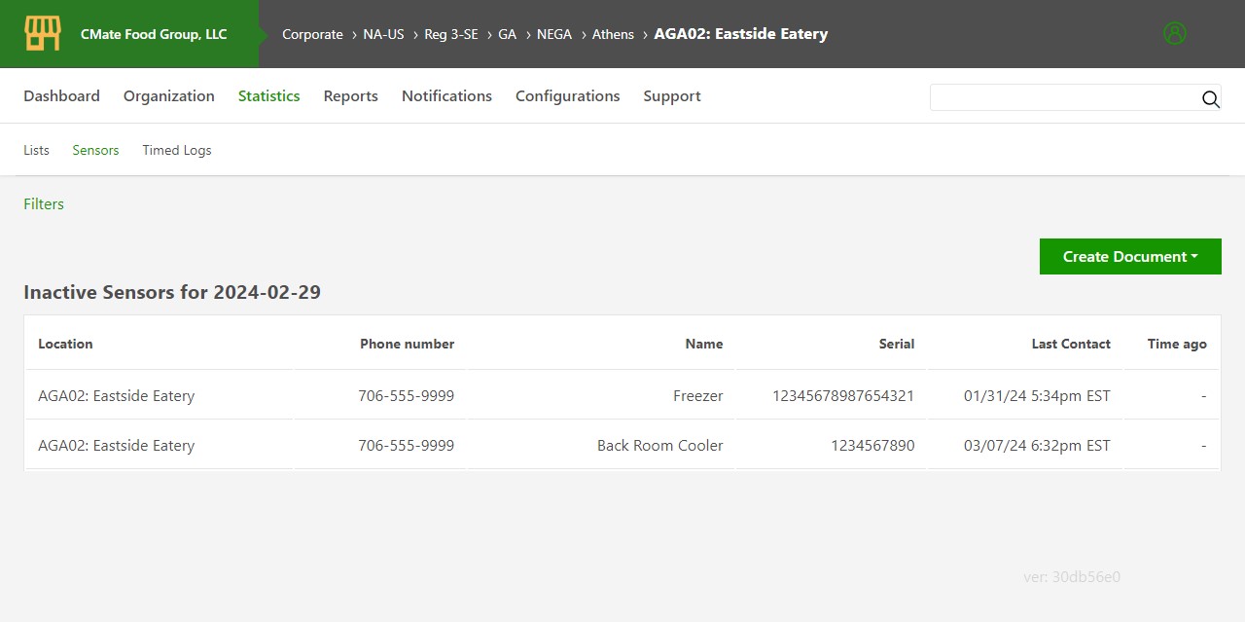Click the NEGA breadcrumb link
Viewport: 1245px width, 622px height.
[554, 34]
